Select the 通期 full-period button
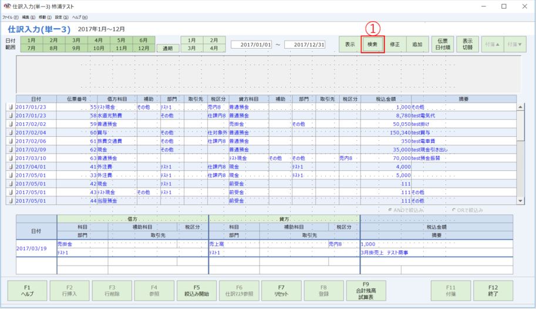This screenshot has height=309, width=536. click(167, 48)
